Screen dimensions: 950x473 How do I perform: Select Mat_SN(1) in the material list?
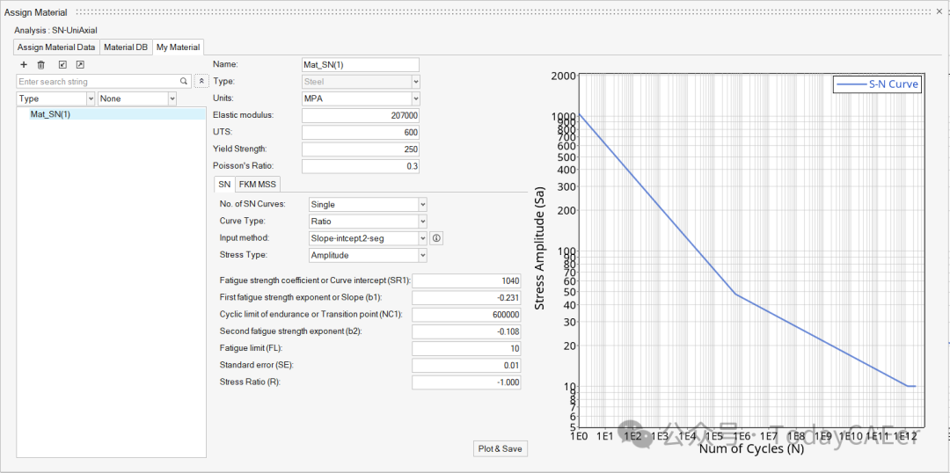pyautogui.click(x=51, y=114)
